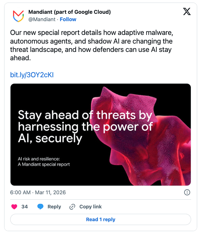Click the blue reply speech bubble icon
201x234 pixels.
point(40,207)
